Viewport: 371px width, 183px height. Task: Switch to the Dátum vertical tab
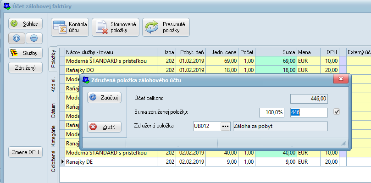54,111
